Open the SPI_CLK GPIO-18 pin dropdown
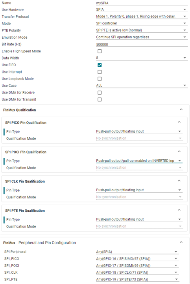This screenshot has width=190, height=284. pos(137,273)
